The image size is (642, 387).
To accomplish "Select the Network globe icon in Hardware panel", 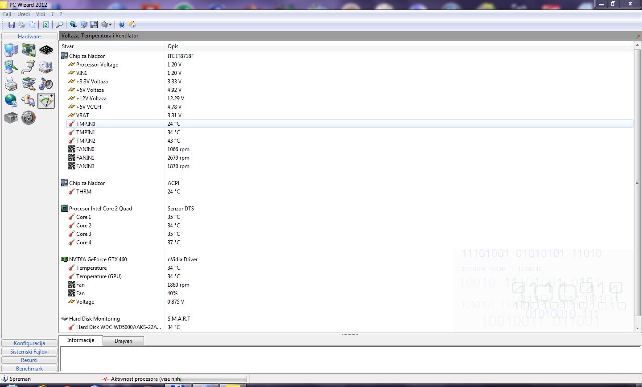I will click(11, 101).
